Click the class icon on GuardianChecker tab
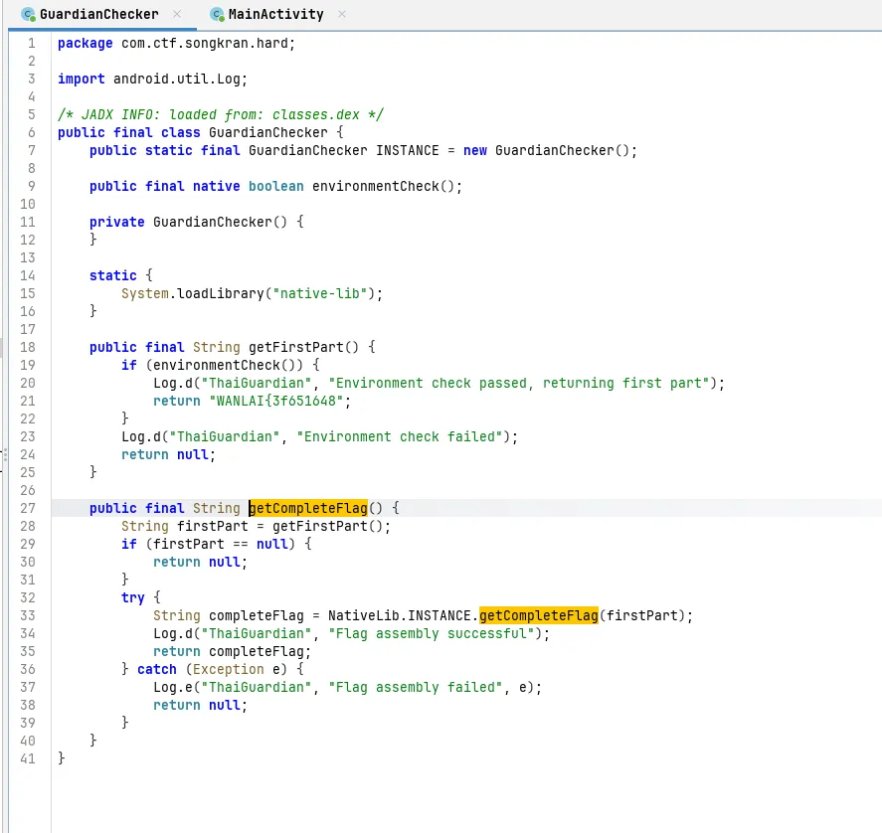Viewport: 882px width, 833px height. pyautogui.click(x=28, y=15)
